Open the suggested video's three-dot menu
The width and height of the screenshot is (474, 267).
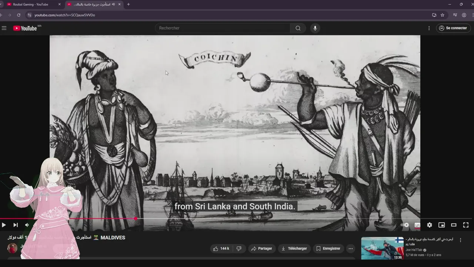pyautogui.click(x=461, y=240)
